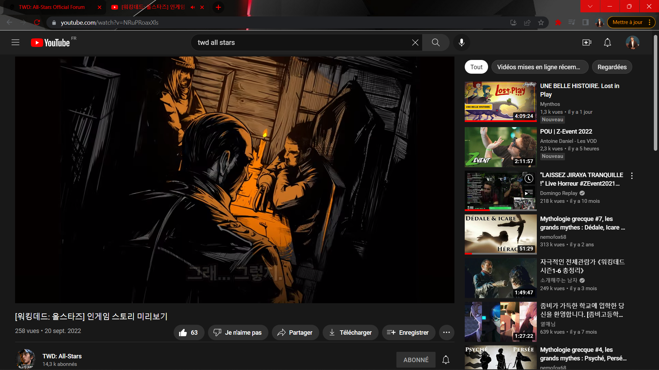Screen dimensions: 659x370
Task: Click the Partager share button
Action: [295, 333]
